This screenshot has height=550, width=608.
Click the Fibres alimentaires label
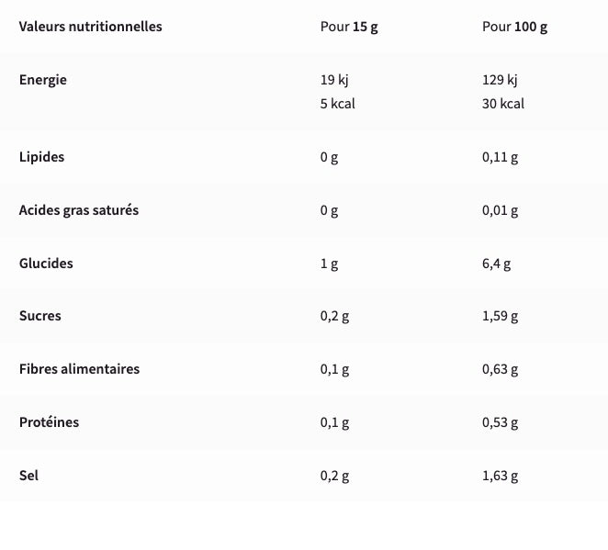point(79,369)
